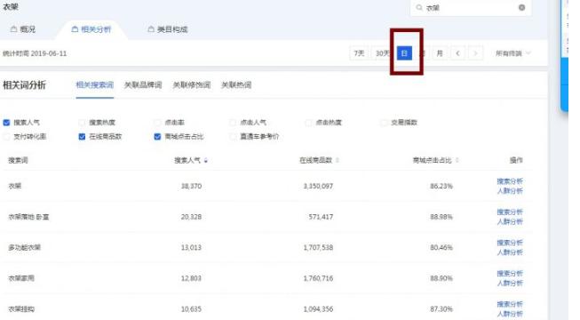Viewport: 580px width, 320px height.
Task: Open 搜索分析 for the 衣架家用 row
Action: (510, 274)
